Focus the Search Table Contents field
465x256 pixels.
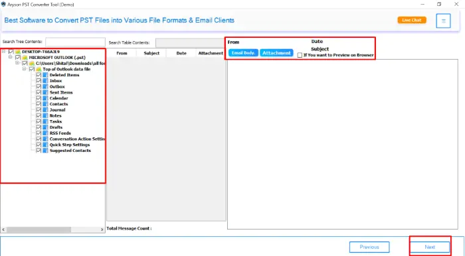(190, 42)
